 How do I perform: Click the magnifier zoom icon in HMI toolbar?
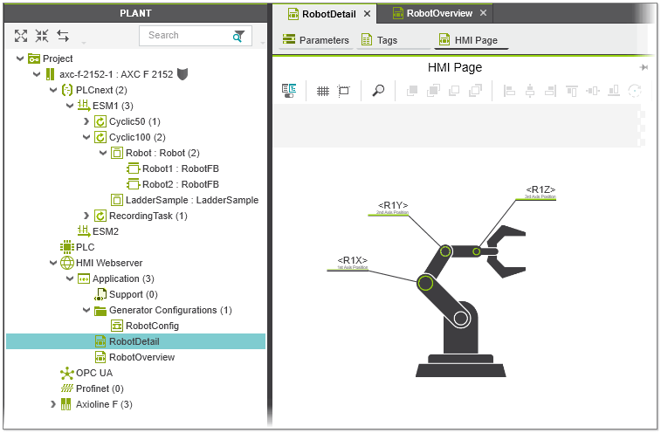[x=378, y=90]
